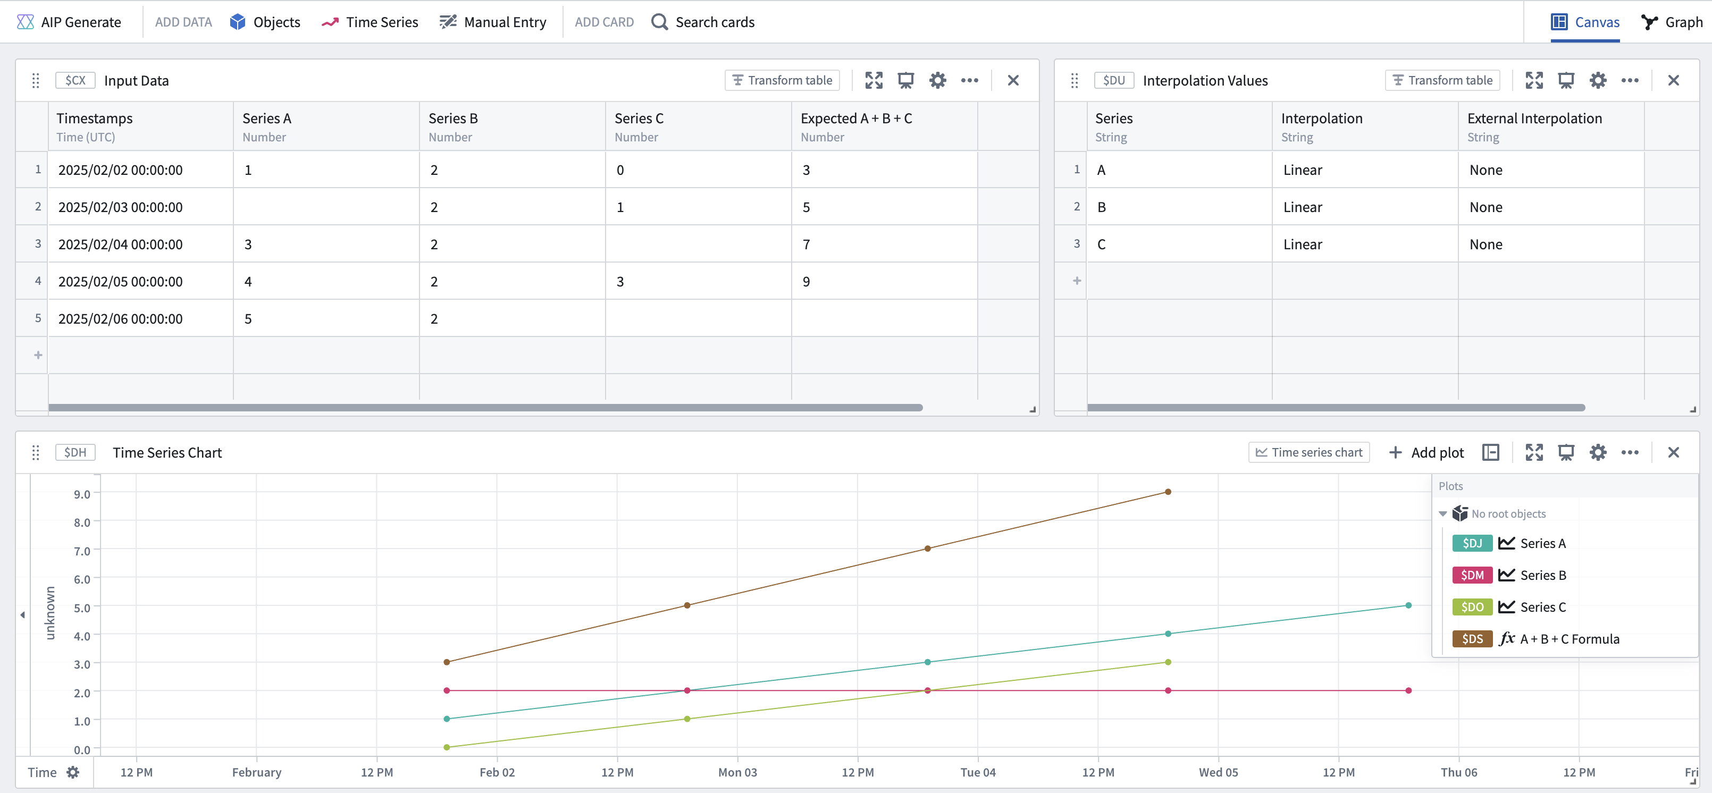Expand Interpolation Values card to fullscreen

[1534, 80]
